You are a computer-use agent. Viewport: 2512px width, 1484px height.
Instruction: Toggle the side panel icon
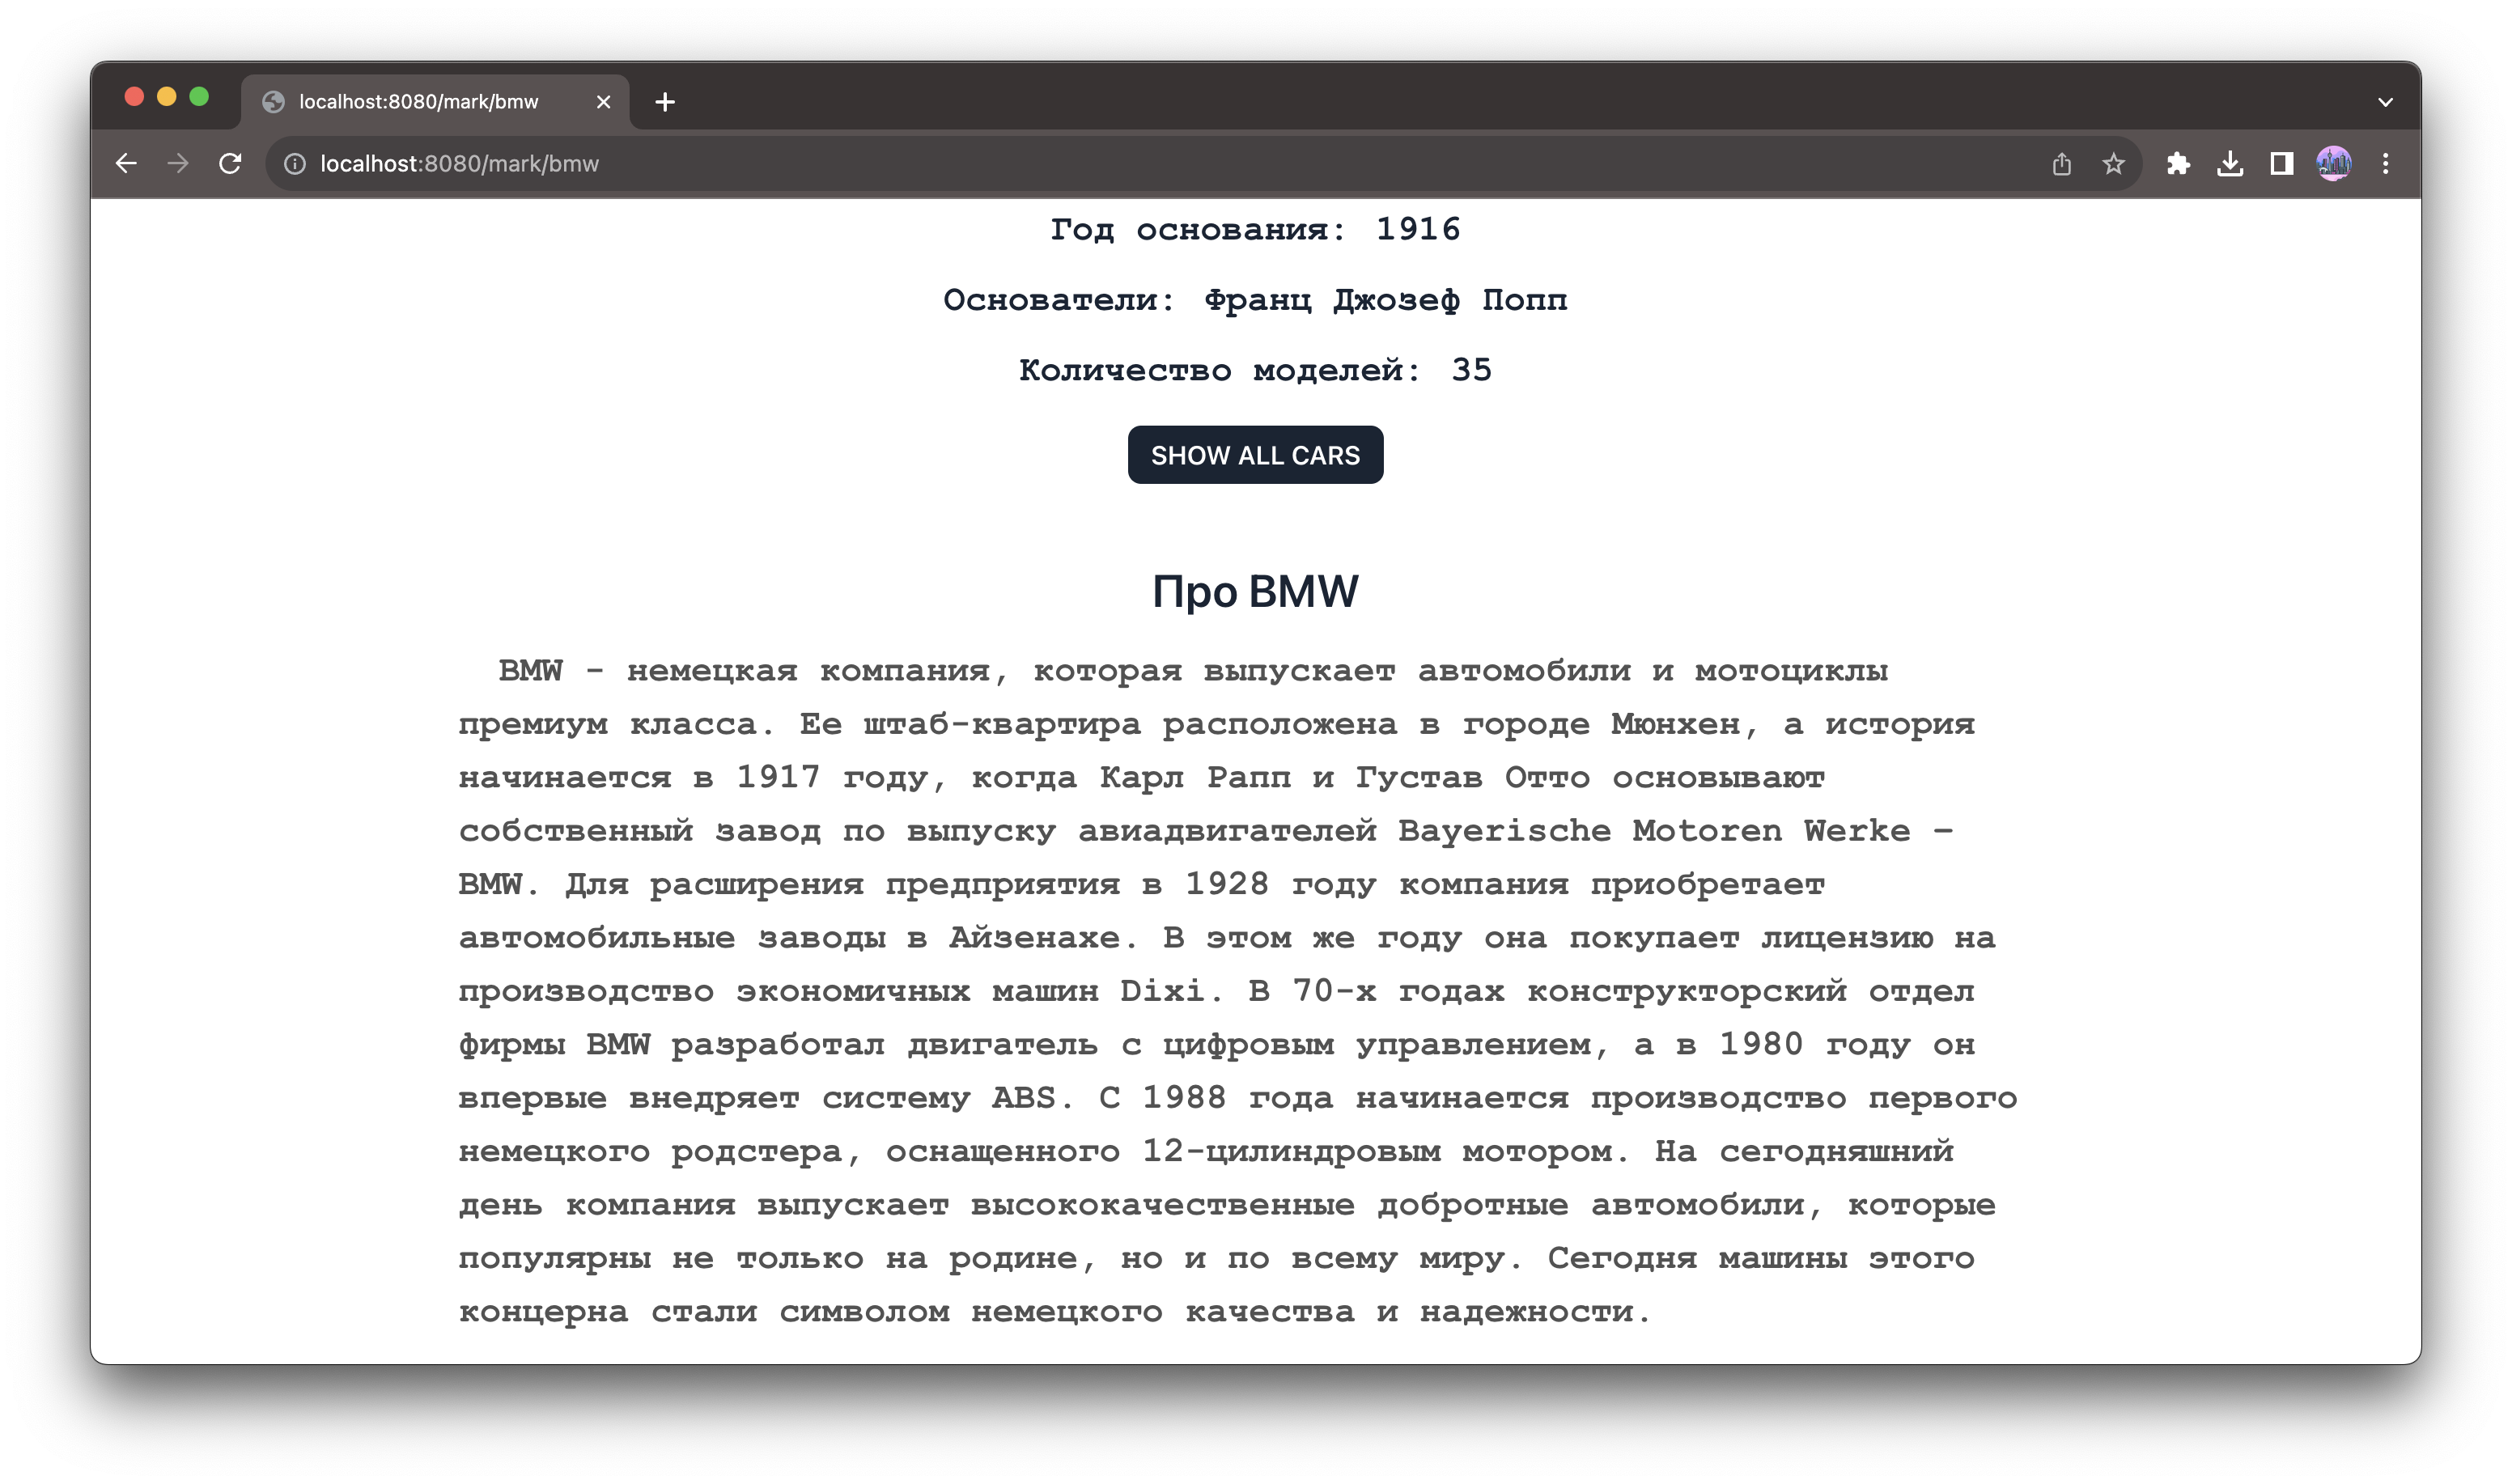click(x=2281, y=164)
